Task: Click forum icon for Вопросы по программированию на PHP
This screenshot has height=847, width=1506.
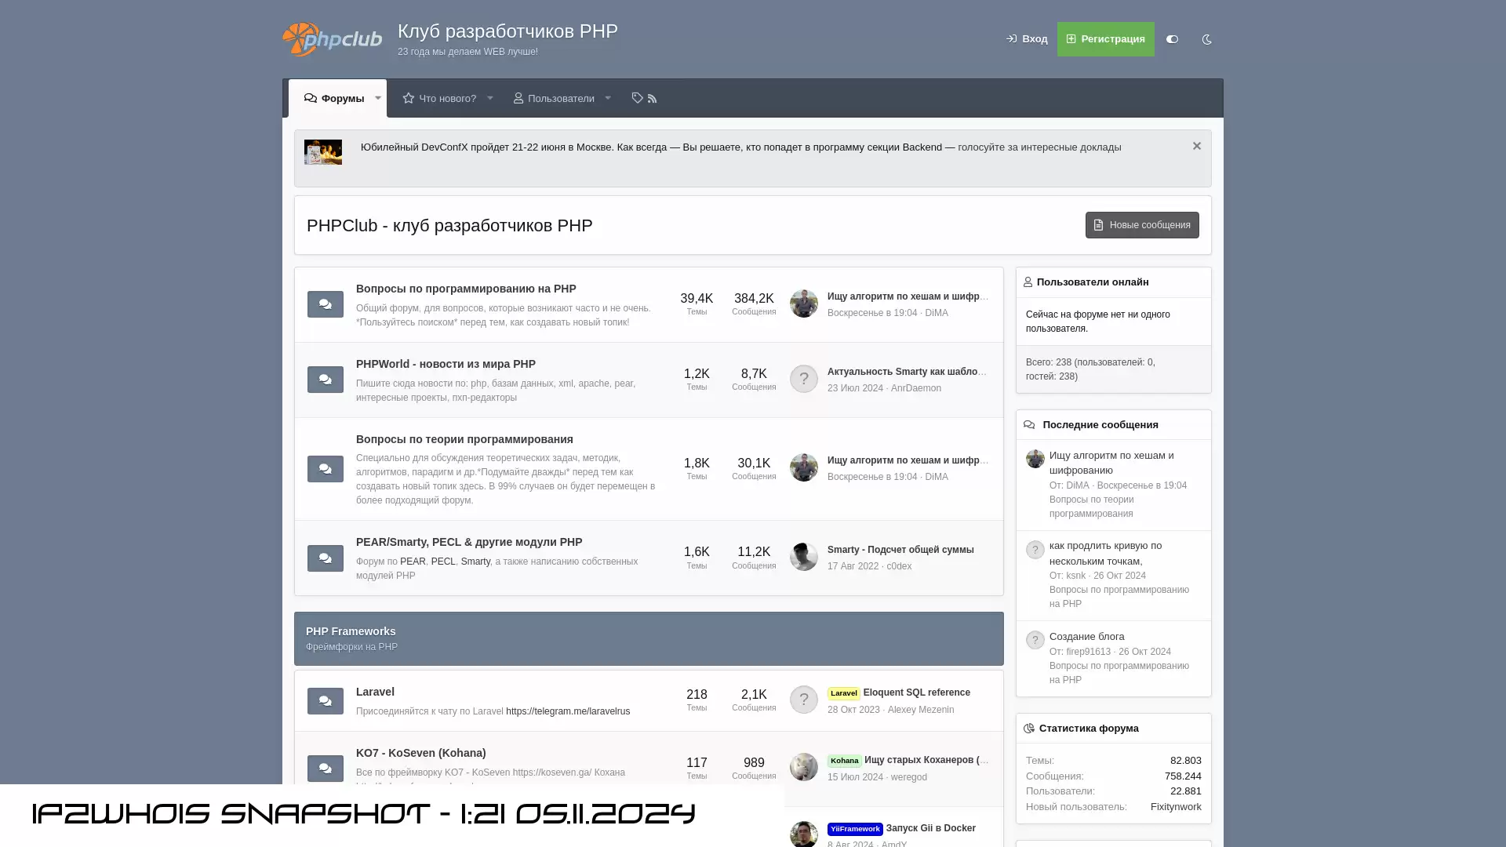Action: pos(326,304)
